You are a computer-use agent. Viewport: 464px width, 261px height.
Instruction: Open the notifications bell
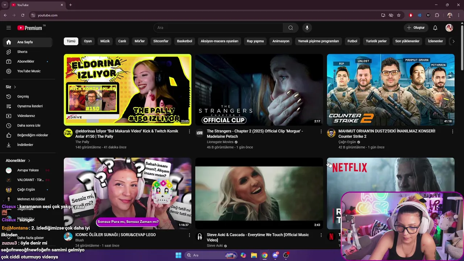[x=435, y=28]
